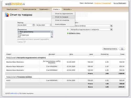The height and width of the screenshot is (98, 131).
Task: Click the Дата column header
Action: (x=71, y=54)
